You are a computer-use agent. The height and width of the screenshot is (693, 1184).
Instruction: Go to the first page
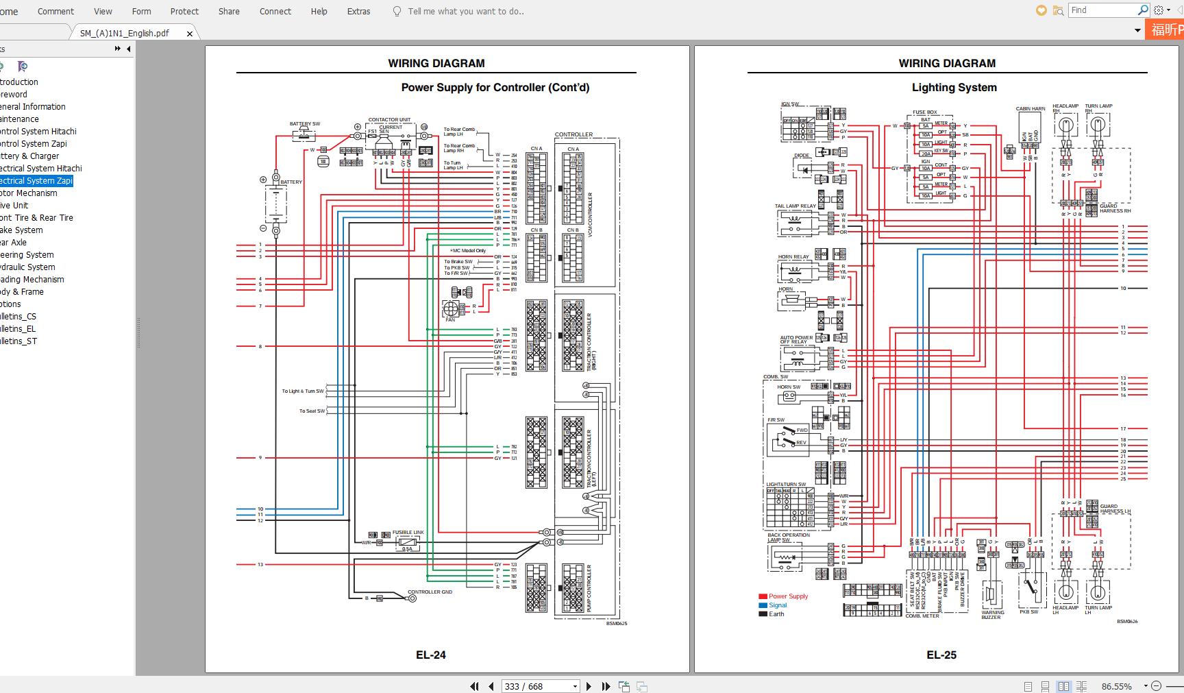coord(474,686)
